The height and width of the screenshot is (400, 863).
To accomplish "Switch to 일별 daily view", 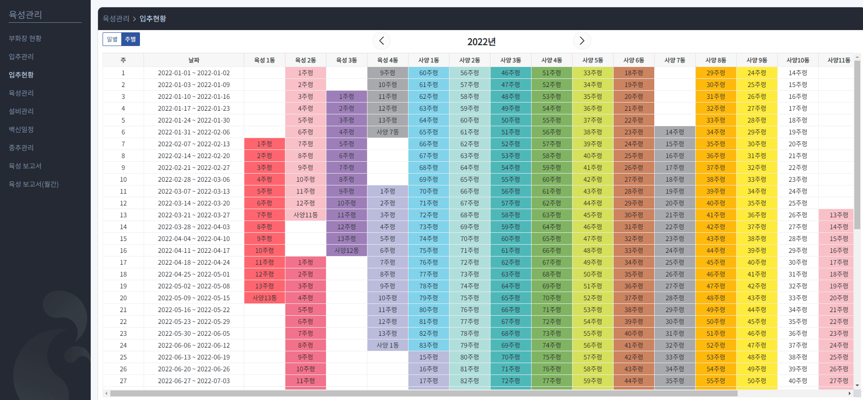I will click(112, 39).
